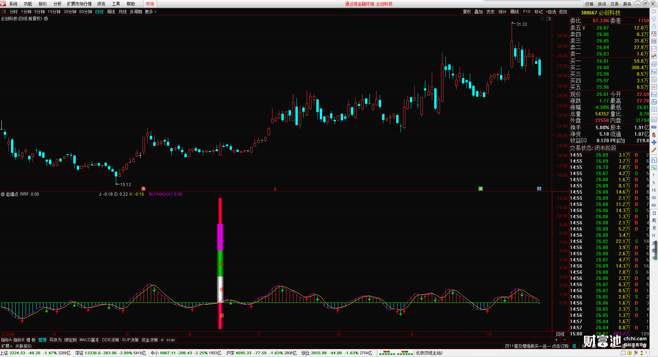The width and height of the screenshot is (658, 357).
Task: Open the 分析 menu
Action: coord(58,4)
